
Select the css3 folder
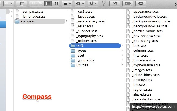[95, 46]
